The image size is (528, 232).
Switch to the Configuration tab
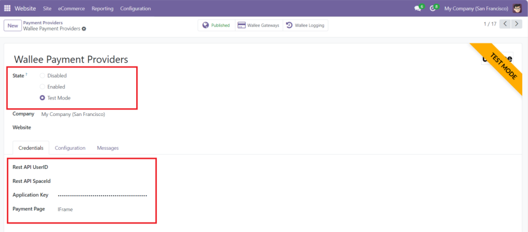pos(70,148)
